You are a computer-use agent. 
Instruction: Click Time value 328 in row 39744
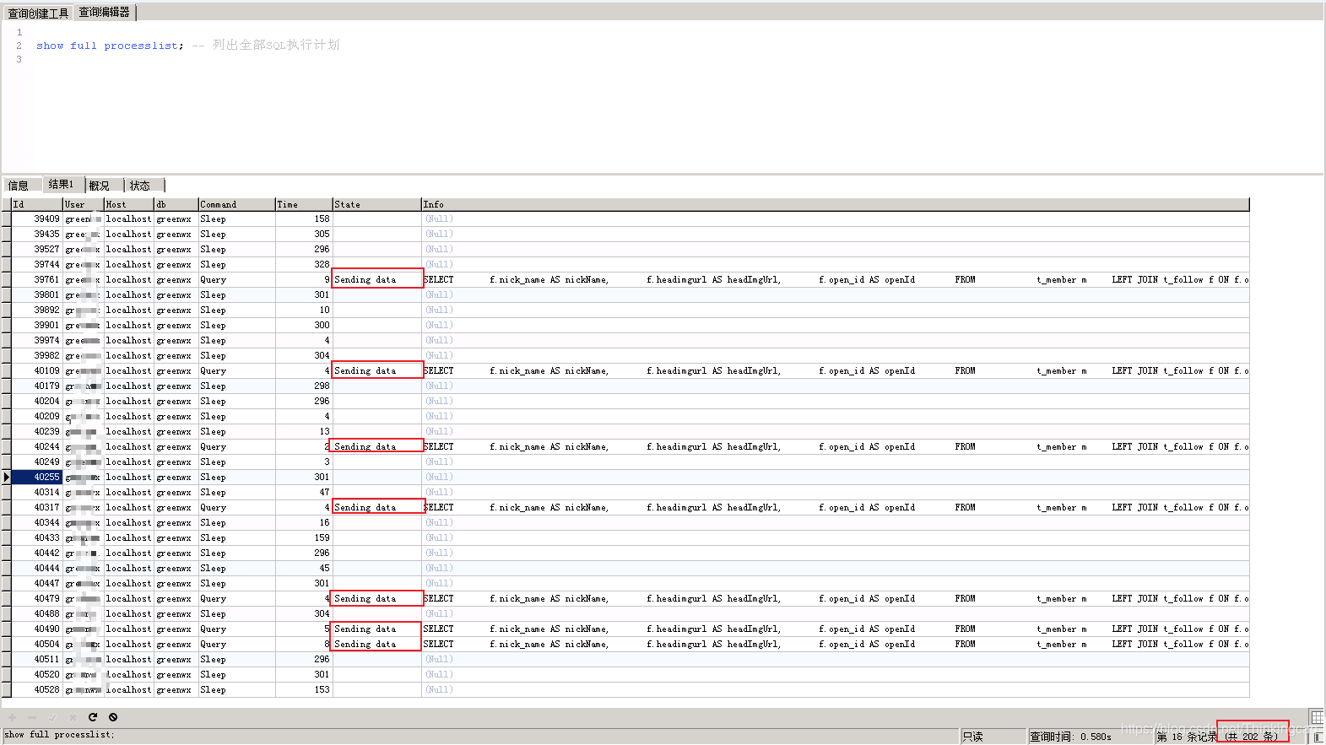pyautogui.click(x=304, y=264)
